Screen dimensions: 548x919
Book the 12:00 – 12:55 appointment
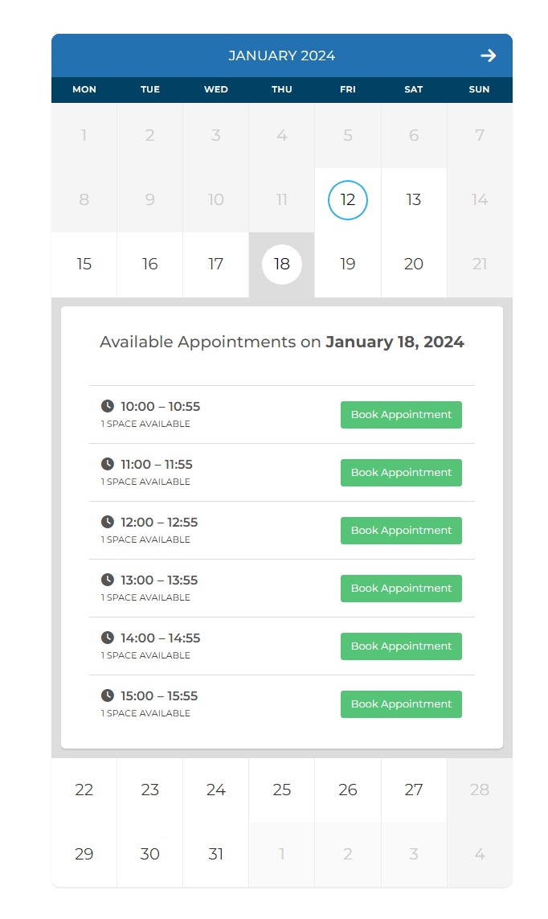(x=401, y=531)
